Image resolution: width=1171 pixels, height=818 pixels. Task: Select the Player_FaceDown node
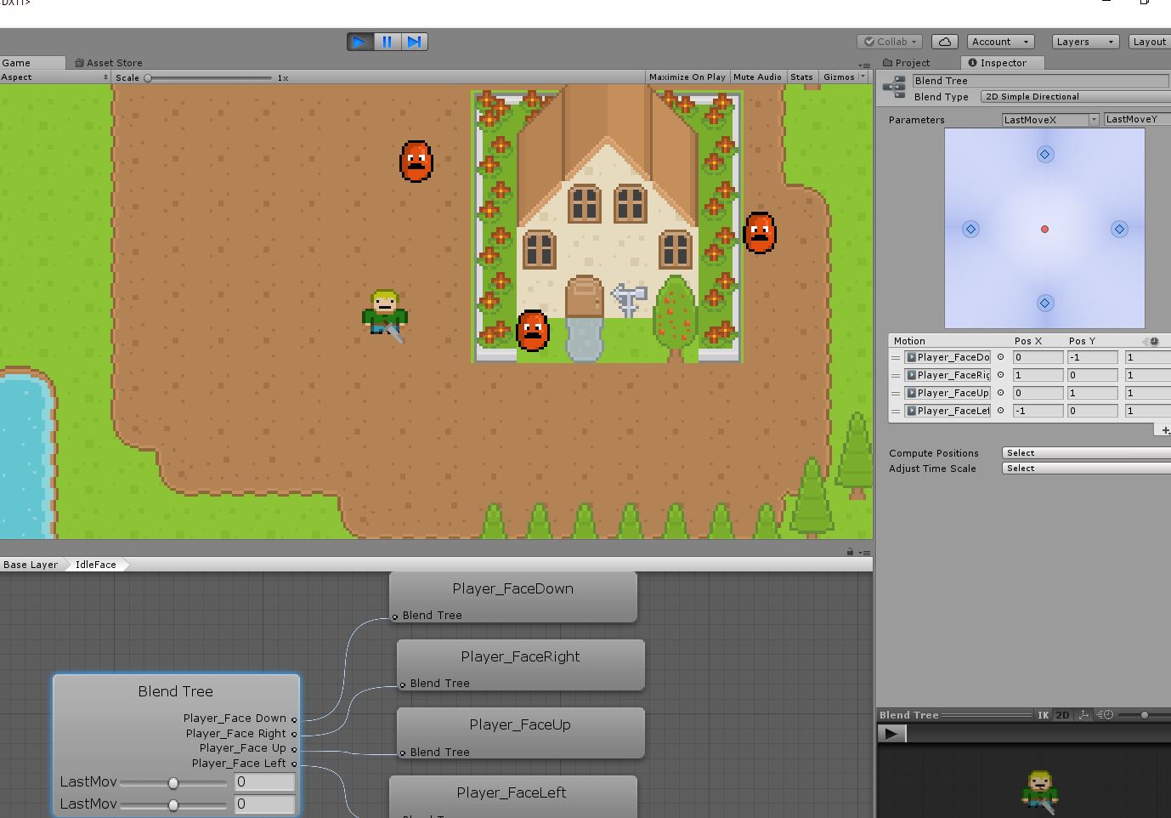click(x=513, y=597)
